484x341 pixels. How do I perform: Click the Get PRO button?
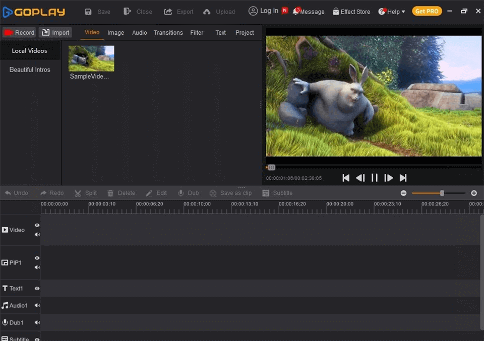[427, 11]
